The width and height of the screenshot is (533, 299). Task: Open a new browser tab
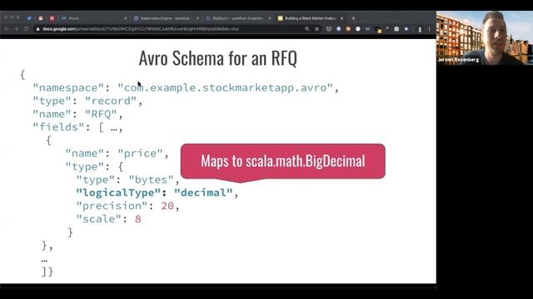pos(353,18)
